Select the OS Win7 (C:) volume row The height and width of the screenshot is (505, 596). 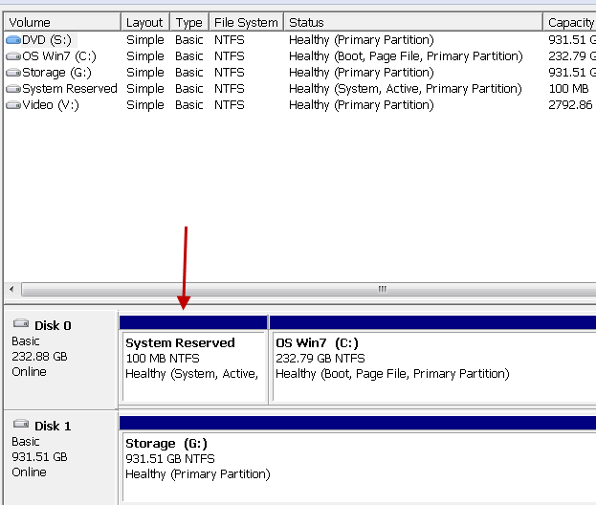tap(299, 56)
